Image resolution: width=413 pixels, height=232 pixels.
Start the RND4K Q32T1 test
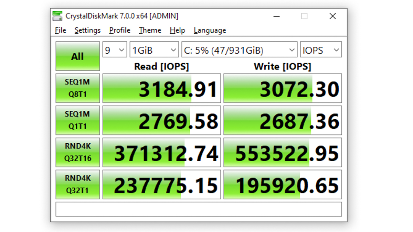pyautogui.click(x=78, y=184)
